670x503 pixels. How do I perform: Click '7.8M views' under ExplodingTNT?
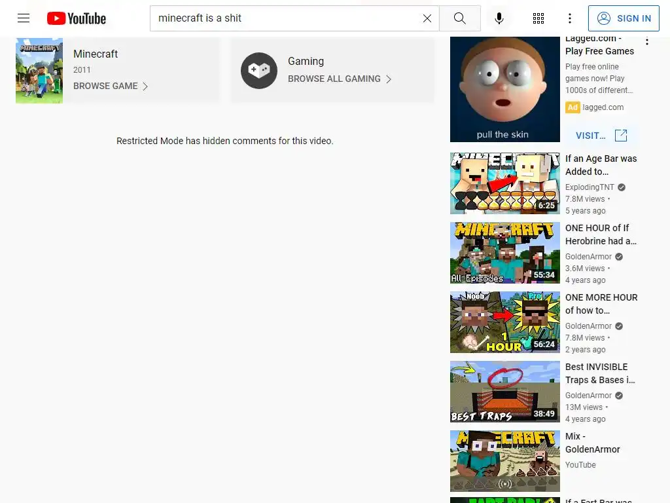pos(585,199)
